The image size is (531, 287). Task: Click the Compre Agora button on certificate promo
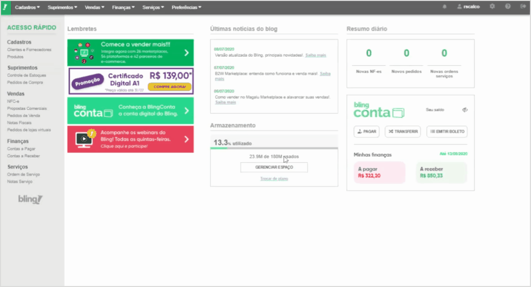point(170,87)
